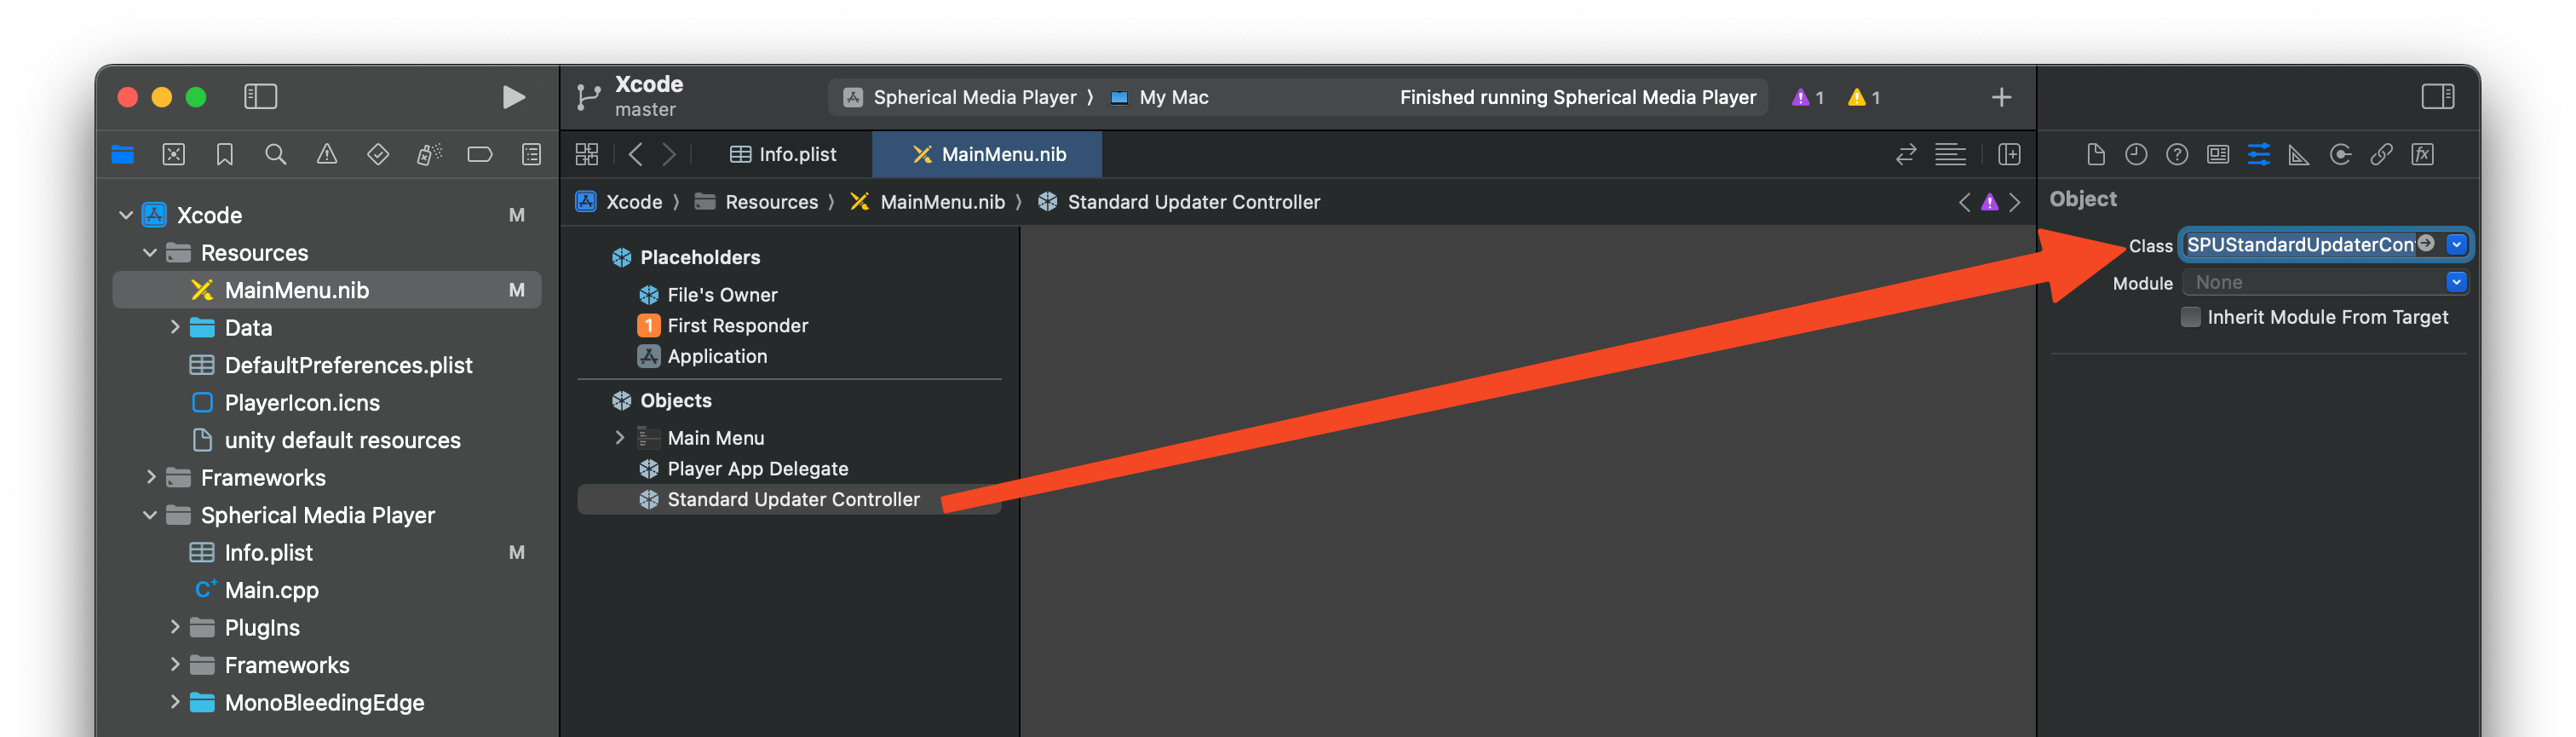Click the add editor split icon

[x=2009, y=155]
